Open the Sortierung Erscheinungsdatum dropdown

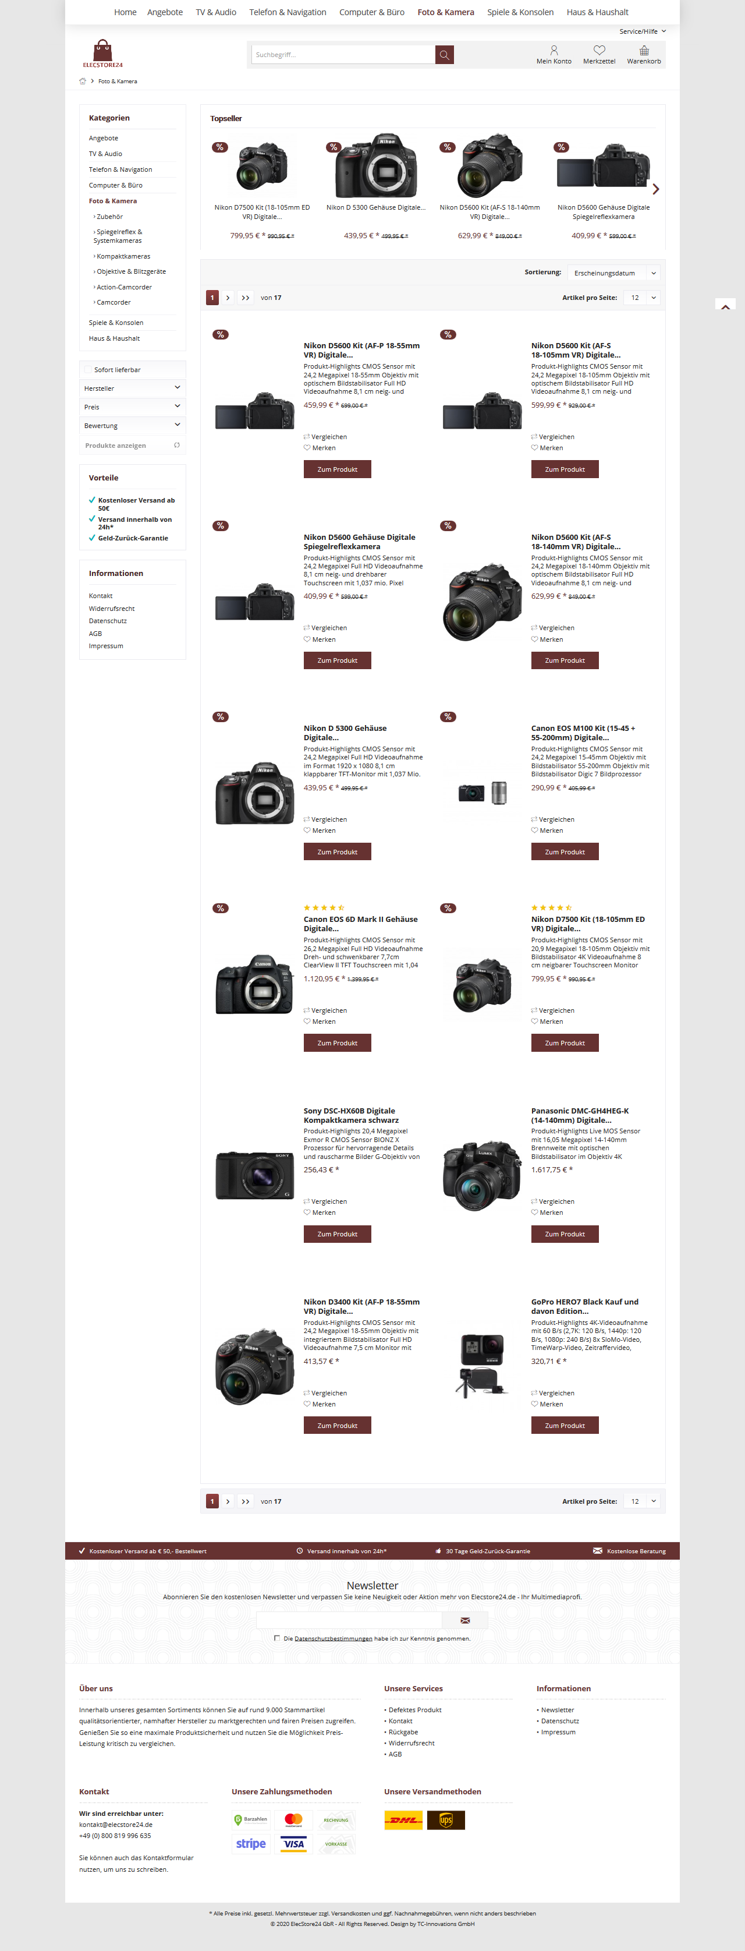(x=613, y=273)
